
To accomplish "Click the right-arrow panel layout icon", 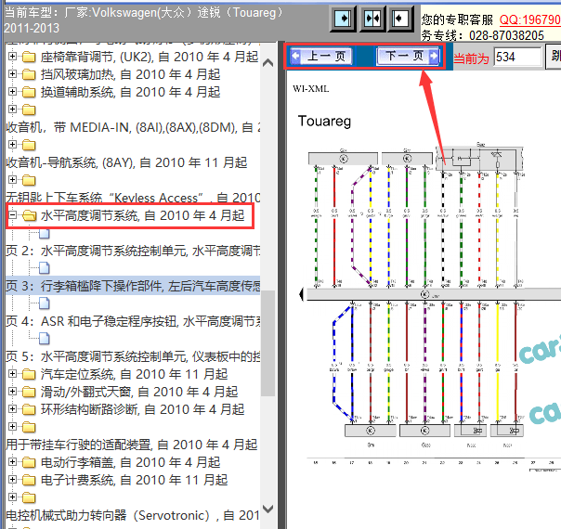I will click(343, 19).
